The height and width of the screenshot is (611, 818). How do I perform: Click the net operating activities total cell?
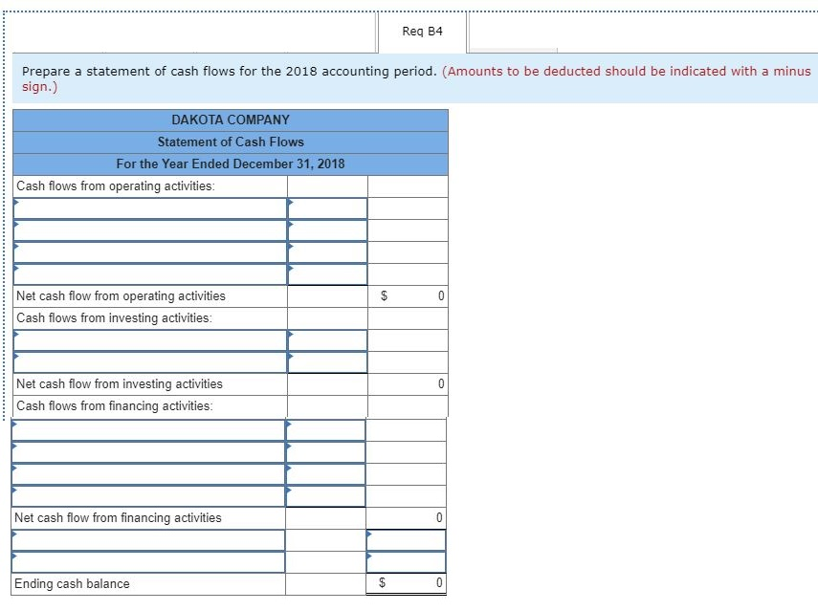(x=406, y=296)
